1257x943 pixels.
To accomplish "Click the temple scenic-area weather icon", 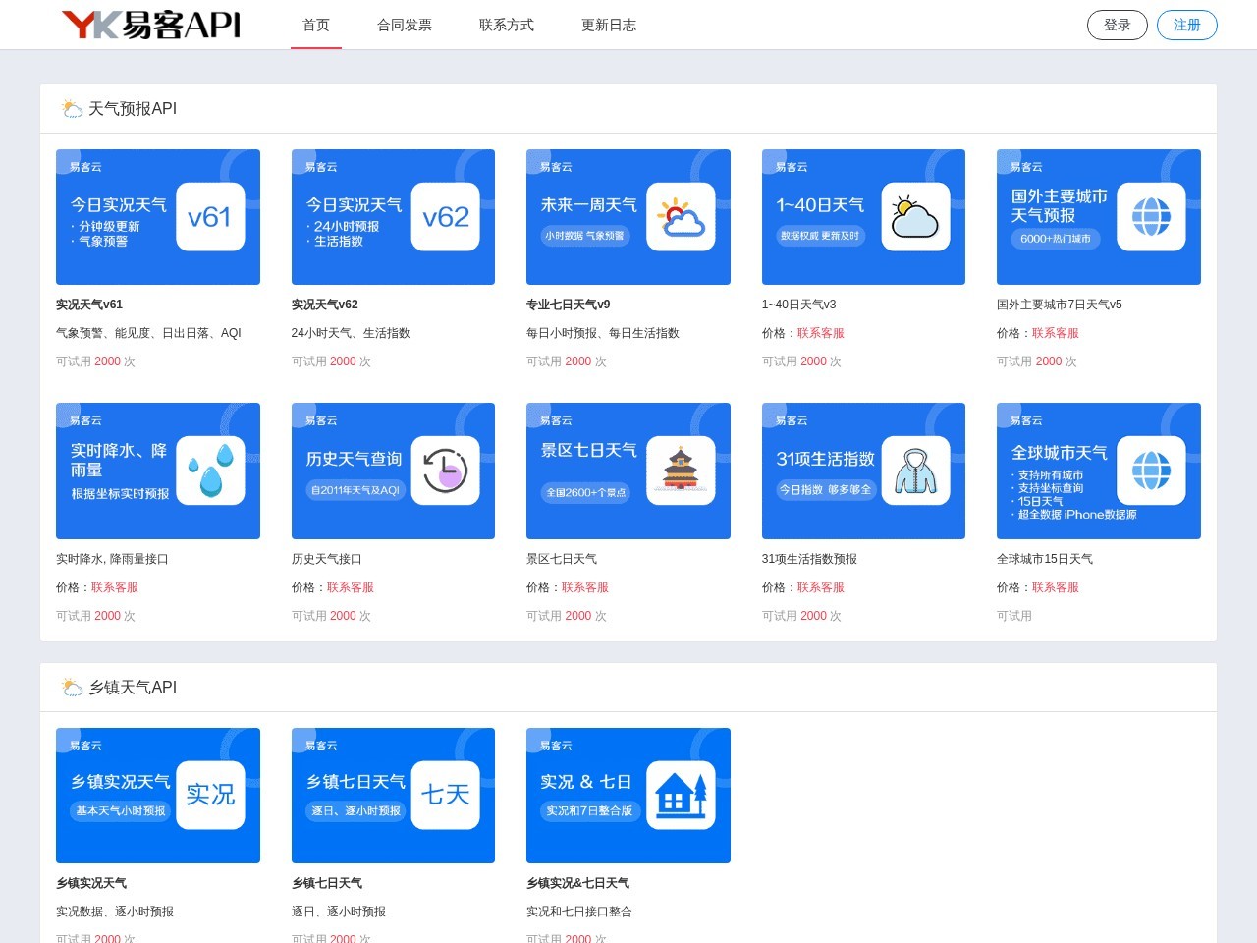I will click(x=681, y=471).
